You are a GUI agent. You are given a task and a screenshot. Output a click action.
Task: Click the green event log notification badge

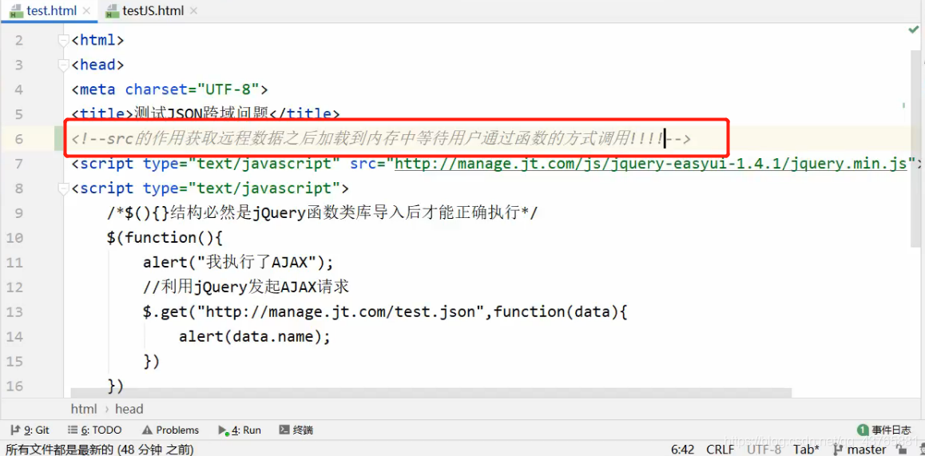(863, 430)
